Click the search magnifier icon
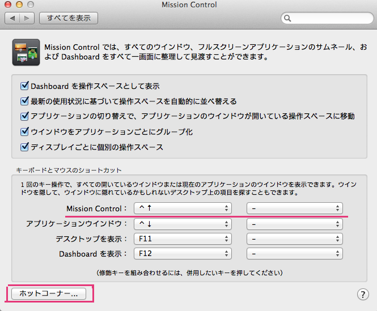The image size is (377, 311). pyautogui.click(x=287, y=18)
